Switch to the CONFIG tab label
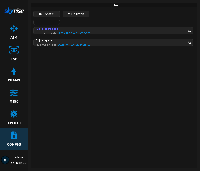This screenshot has height=171, width=200. pyautogui.click(x=14, y=145)
